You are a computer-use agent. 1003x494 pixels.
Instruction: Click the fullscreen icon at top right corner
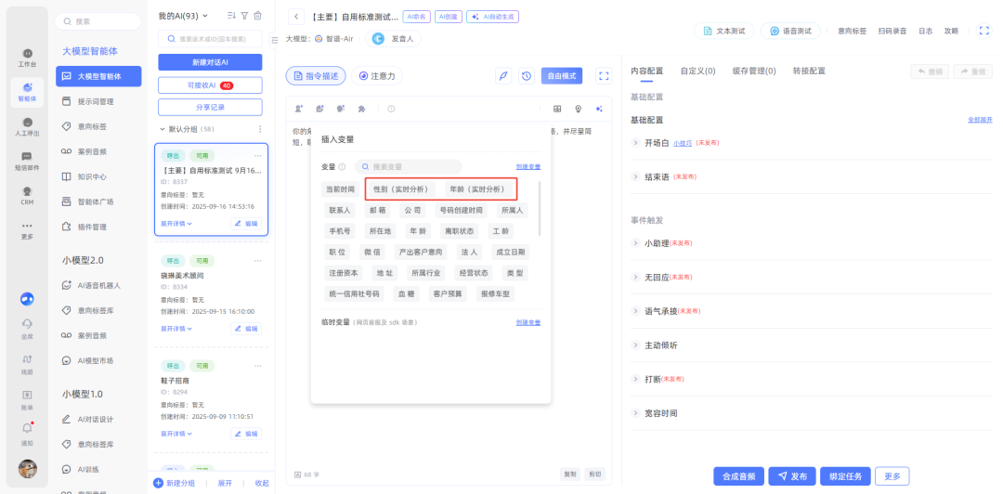coord(984,31)
